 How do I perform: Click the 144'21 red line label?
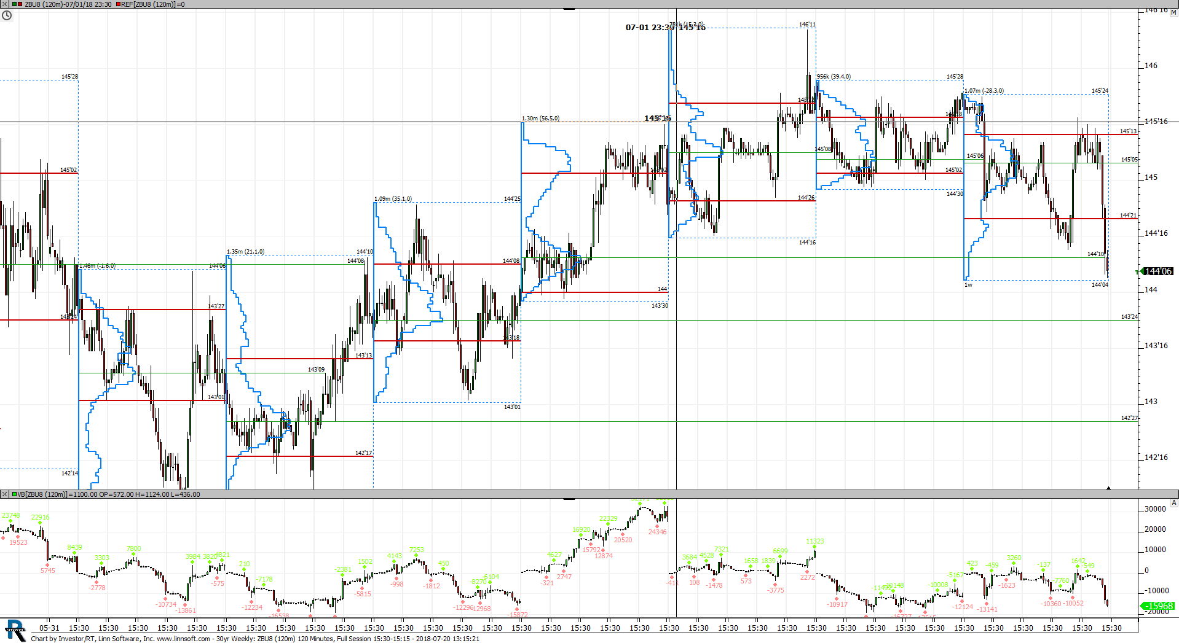[1128, 216]
